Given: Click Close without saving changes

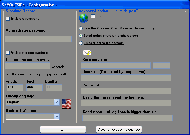Looking at the screenshot, I should [119, 130].
